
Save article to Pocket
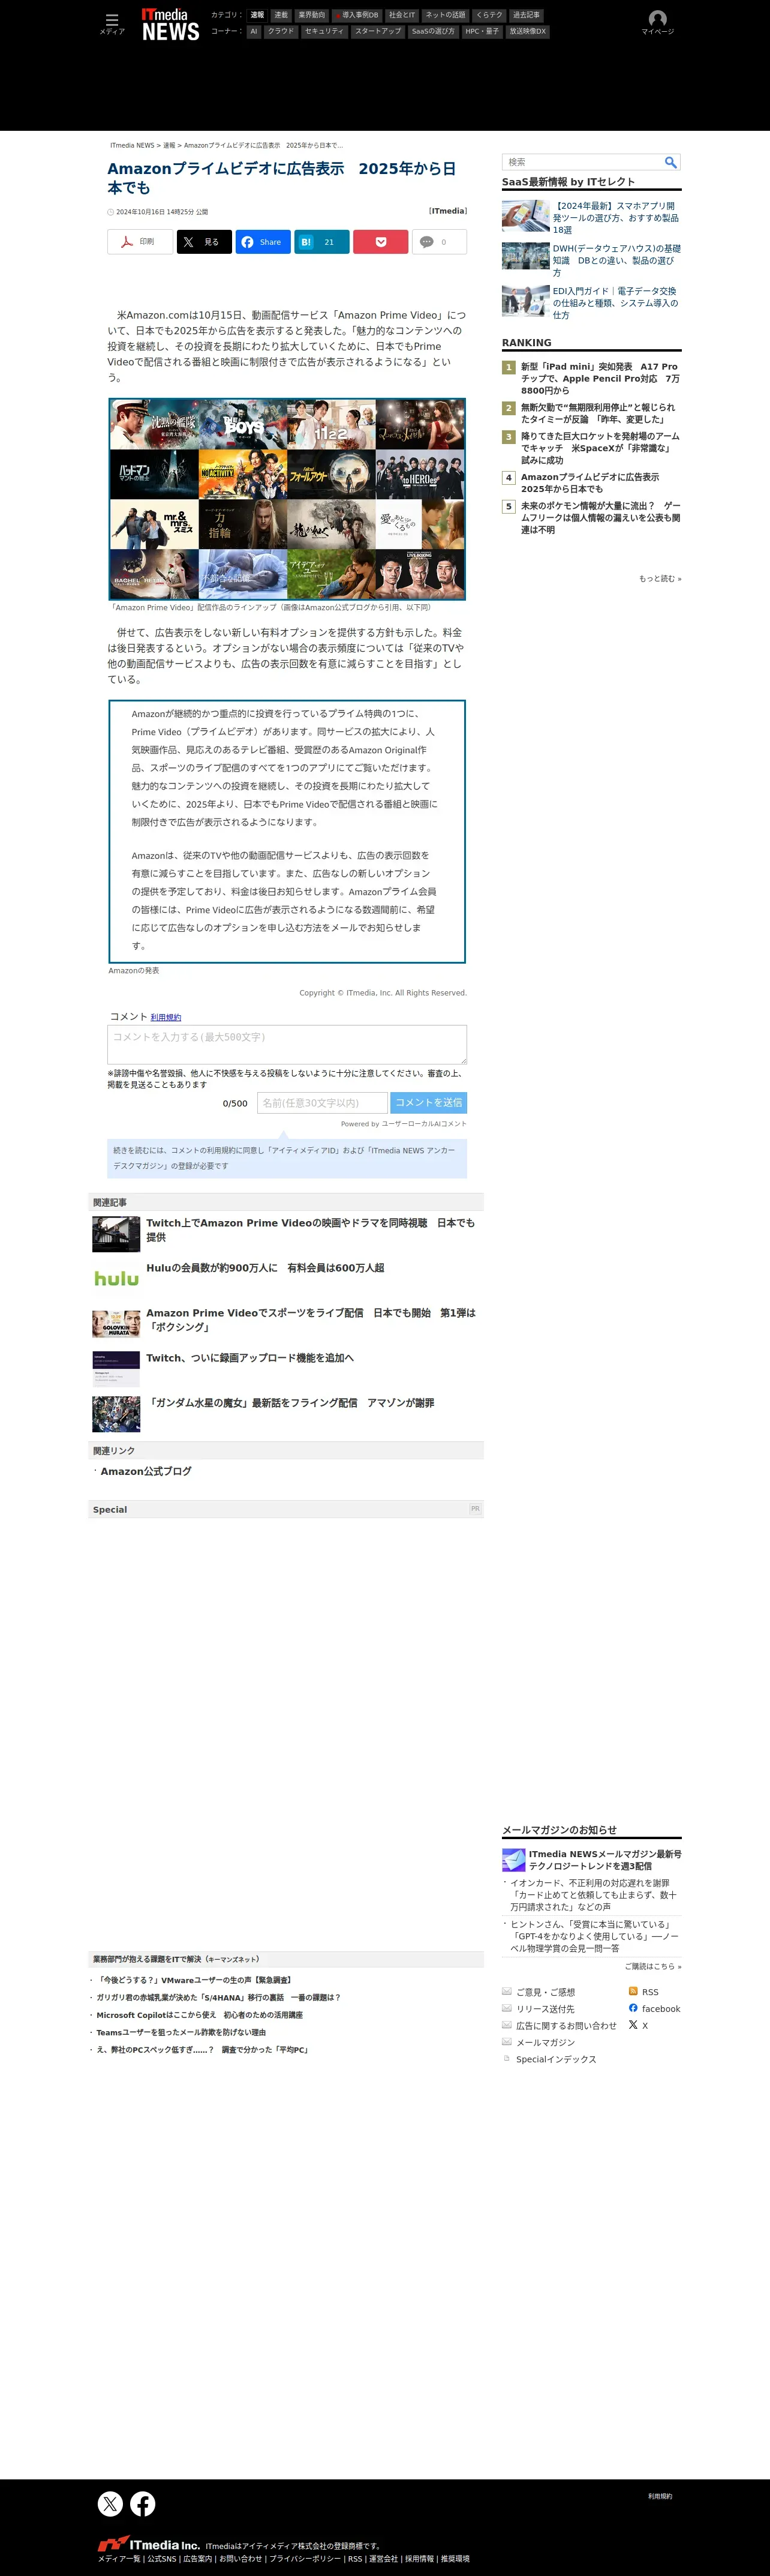pos(380,242)
